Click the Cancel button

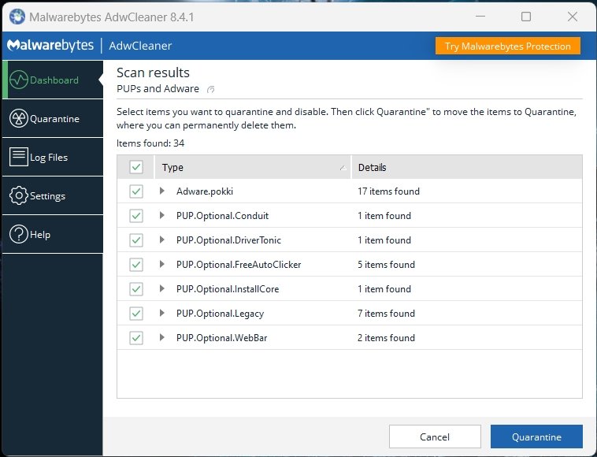[x=435, y=437]
